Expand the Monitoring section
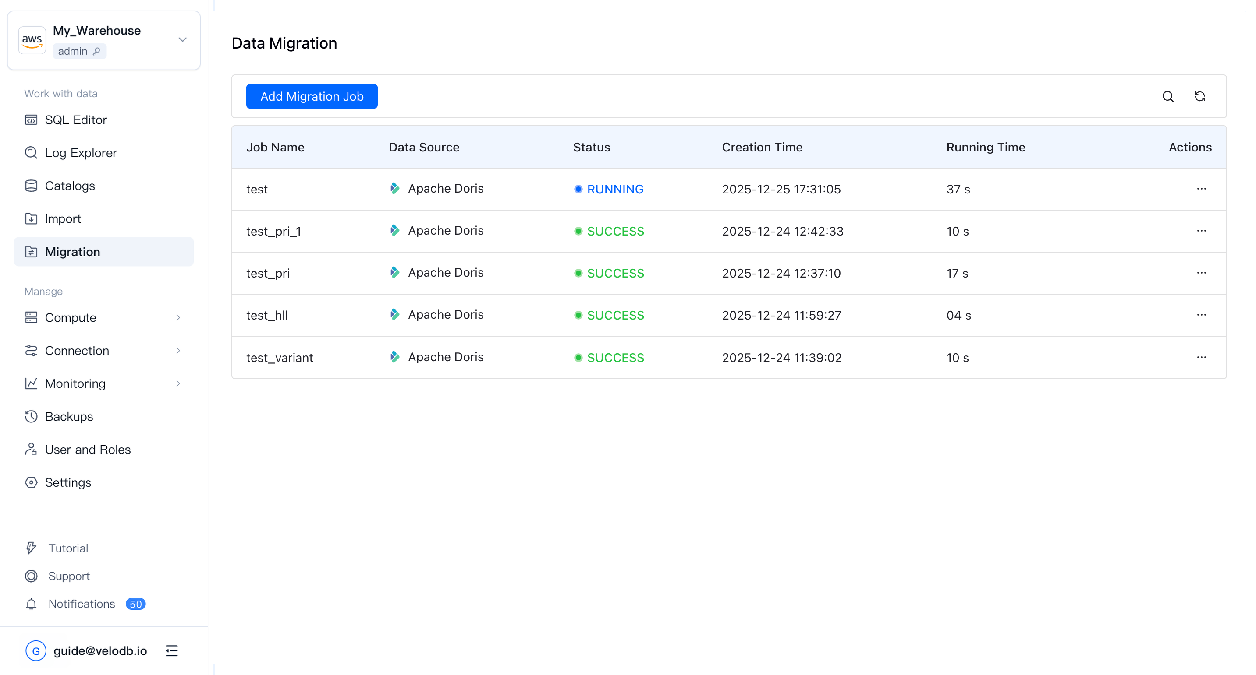Viewport: 1256px width, 675px height. (178, 384)
